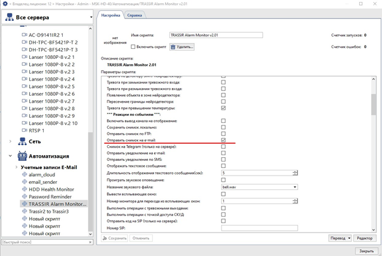The width and height of the screenshot is (382, 256).
Task: Select the Настройка tab
Action: [110, 15]
